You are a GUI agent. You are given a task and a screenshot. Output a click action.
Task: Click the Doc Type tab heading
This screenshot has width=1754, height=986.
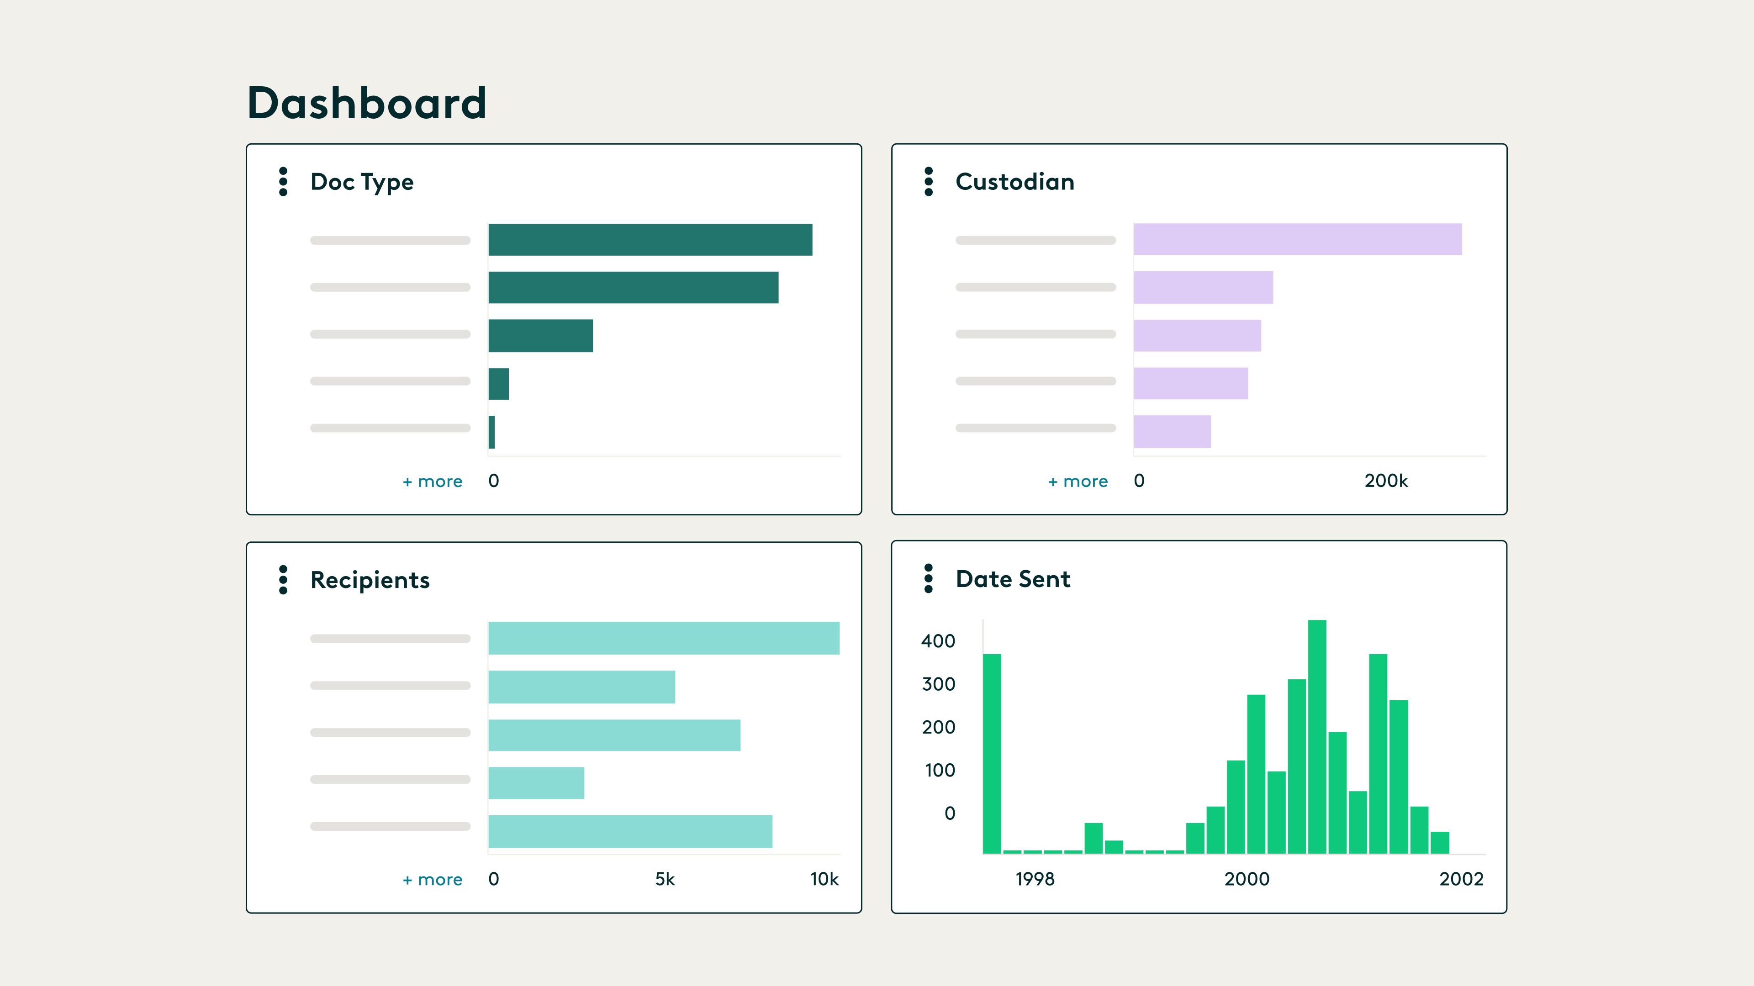[x=362, y=182]
